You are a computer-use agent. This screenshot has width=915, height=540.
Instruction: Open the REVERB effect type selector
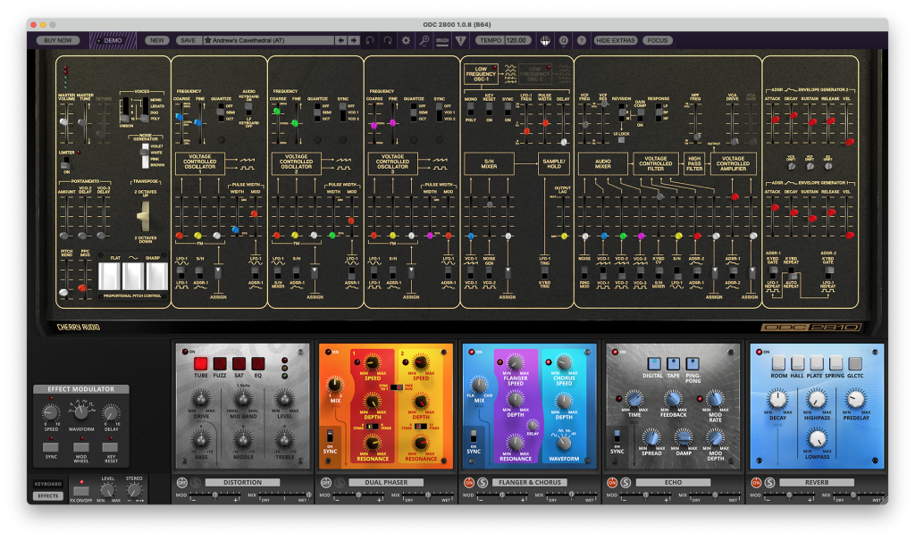817,482
